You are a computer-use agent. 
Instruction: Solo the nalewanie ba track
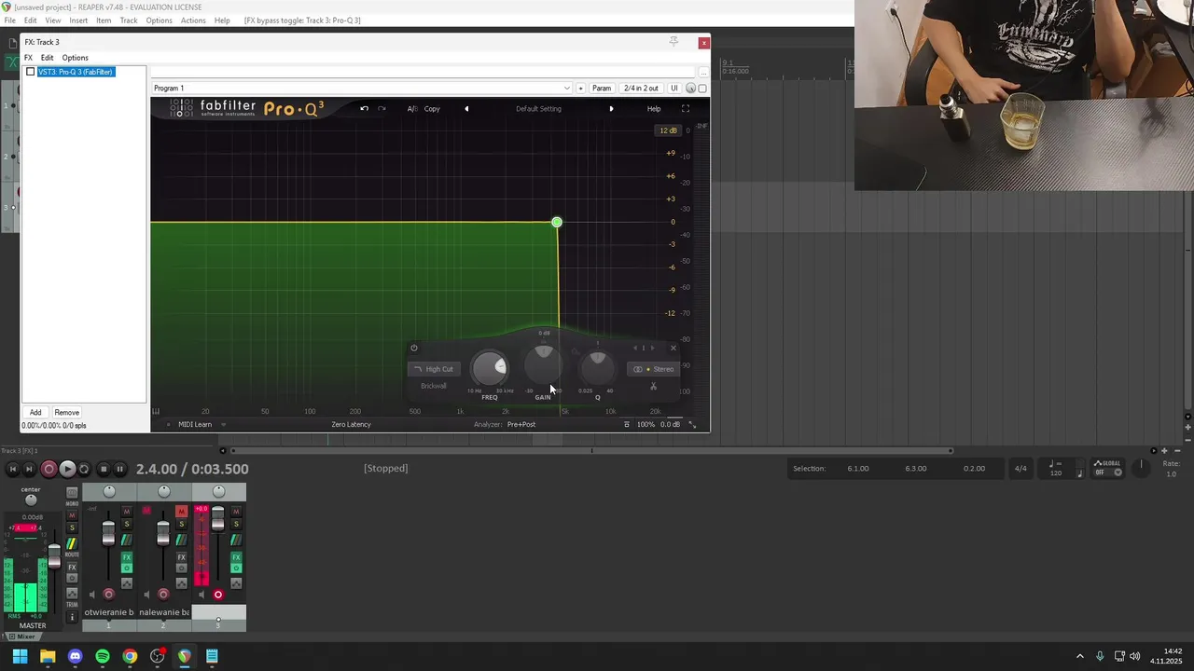(182, 524)
